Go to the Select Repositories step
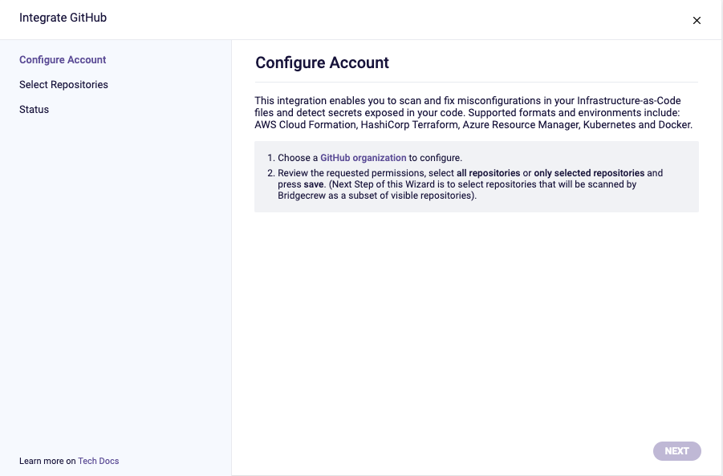 click(x=63, y=85)
